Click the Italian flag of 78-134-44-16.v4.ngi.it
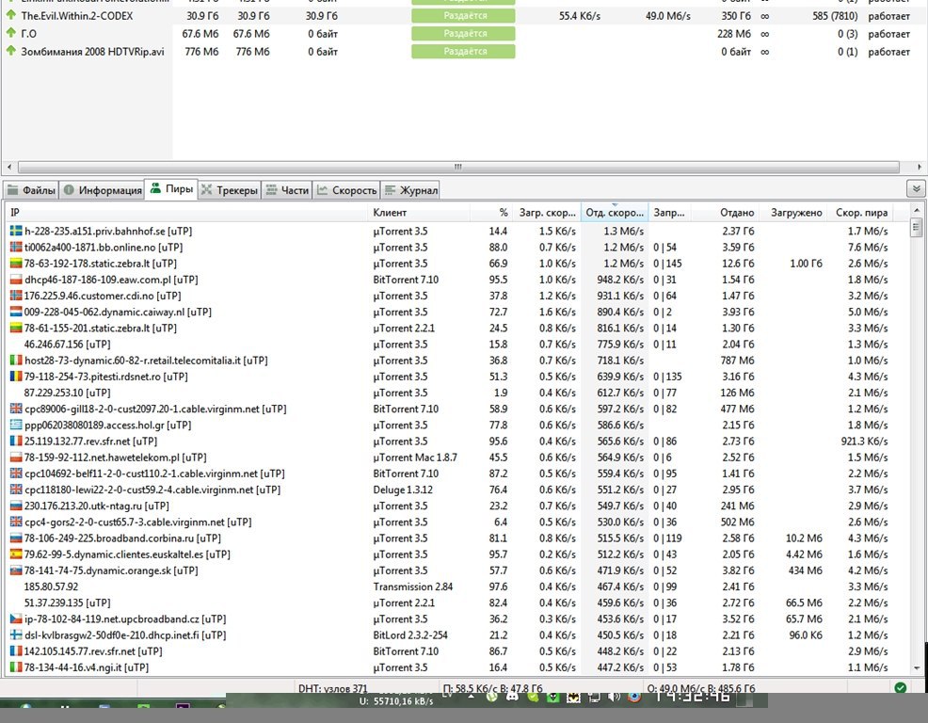Image resolution: width=928 pixels, height=723 pixels. [16, 667]
